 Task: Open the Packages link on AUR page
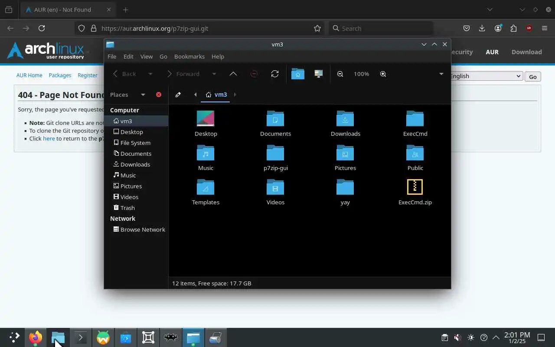pos(60,75)
